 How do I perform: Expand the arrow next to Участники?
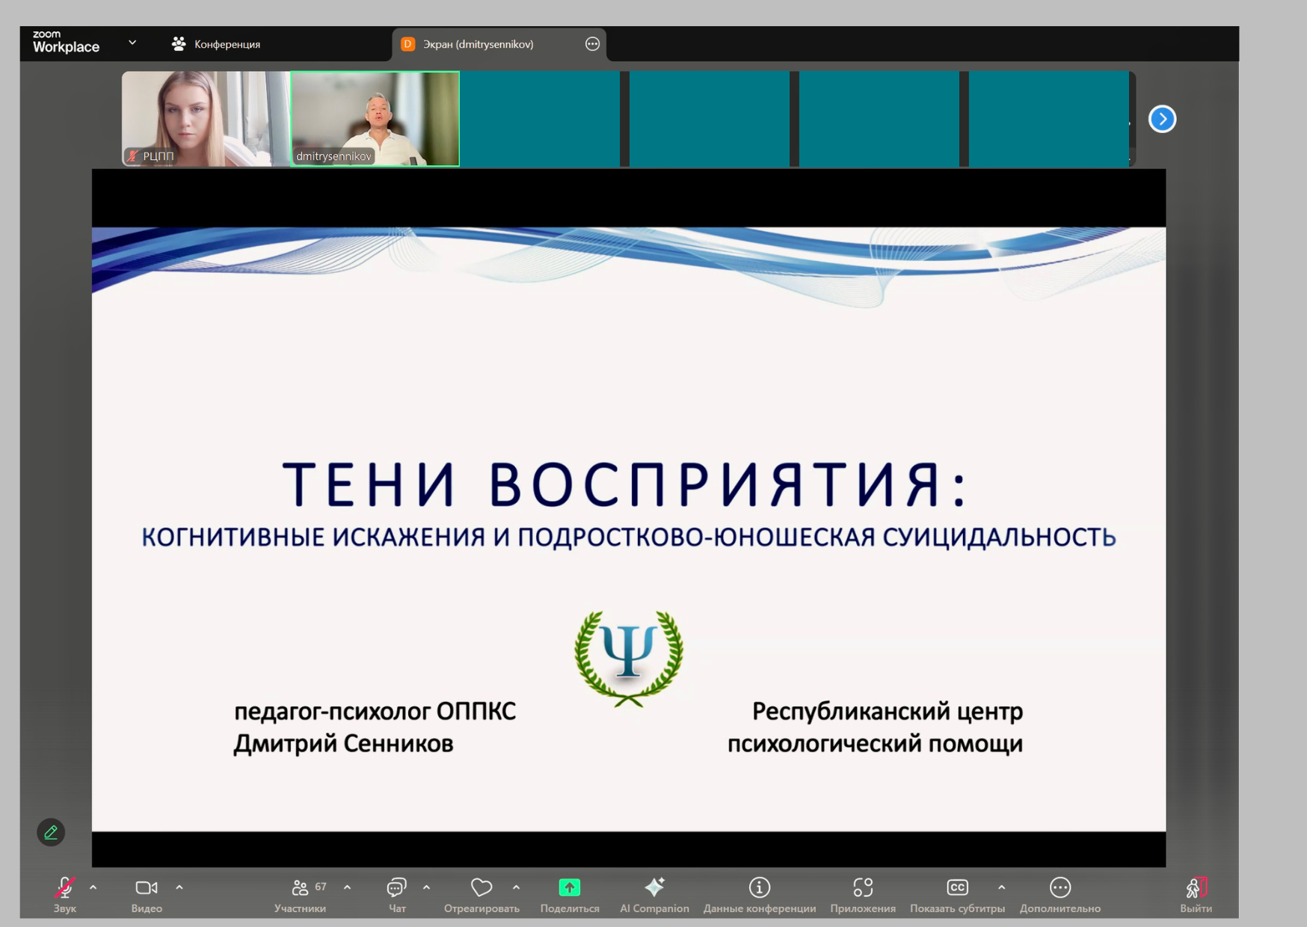coord(348,887)
